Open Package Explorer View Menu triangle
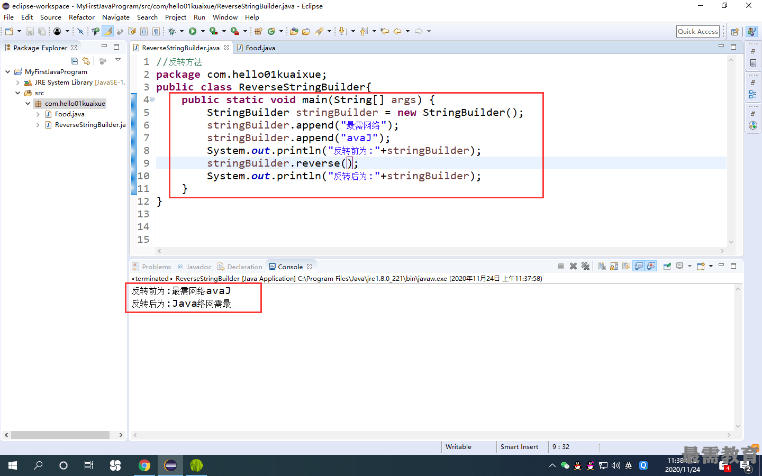 [x=118, y=60]
